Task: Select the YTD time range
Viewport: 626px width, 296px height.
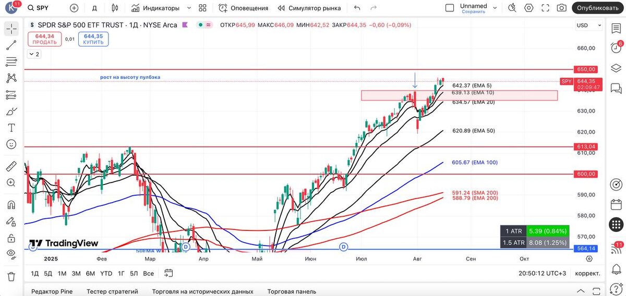Action: click(x=106, y=273)
